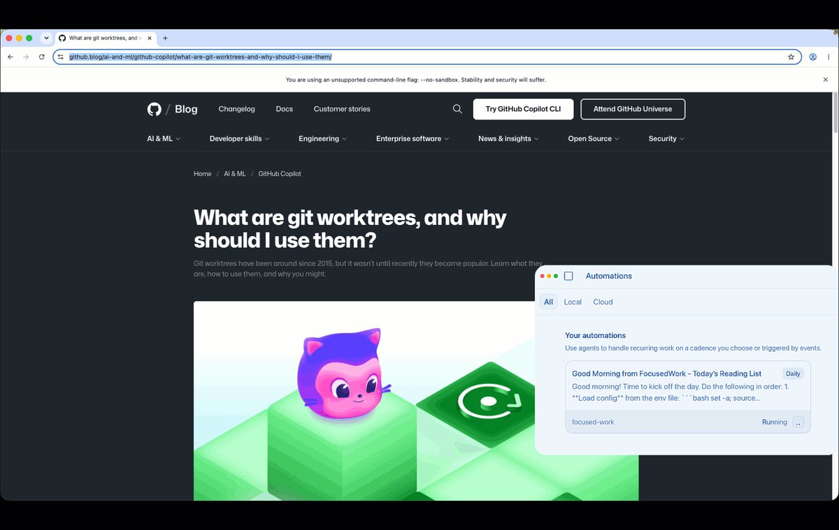The height and width of the screenshot is (530, 839).
Task: Toggle the sidebar icon beside Automations title
Action: 568,276
